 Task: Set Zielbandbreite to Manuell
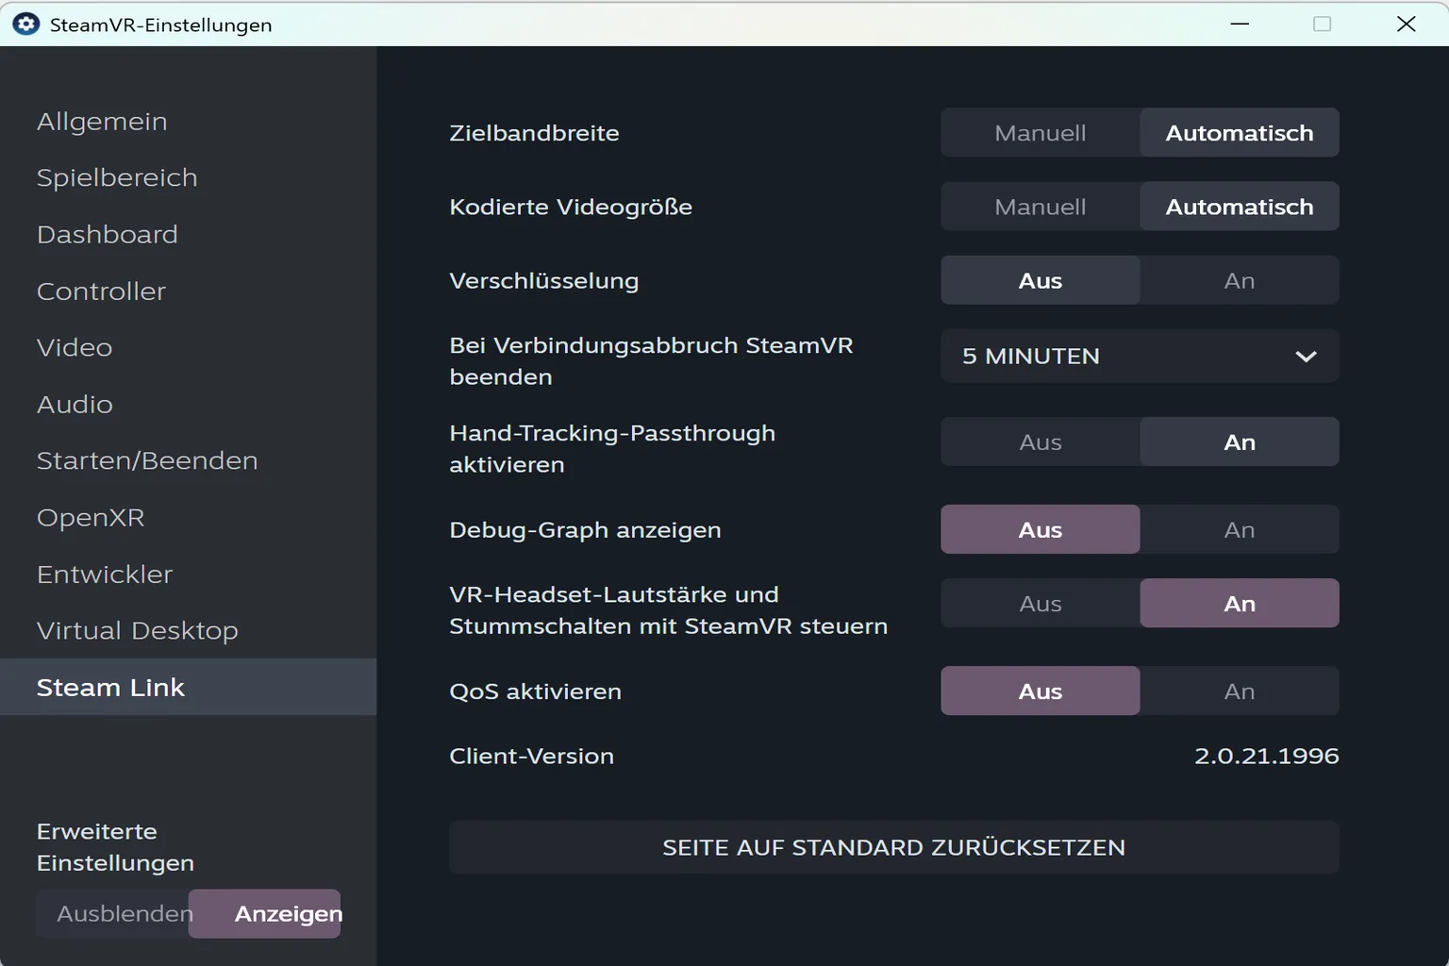pos(1041,133)
